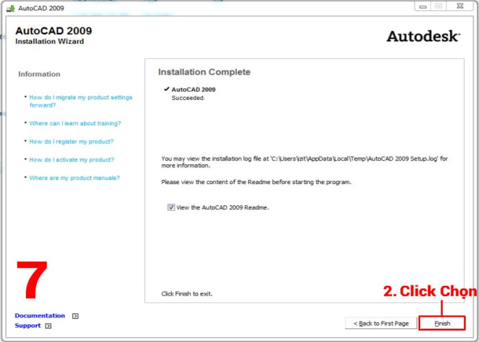Open How do I register my product
Image resolution: width=479 pixels, height=342 pixels.
(71, 142)
